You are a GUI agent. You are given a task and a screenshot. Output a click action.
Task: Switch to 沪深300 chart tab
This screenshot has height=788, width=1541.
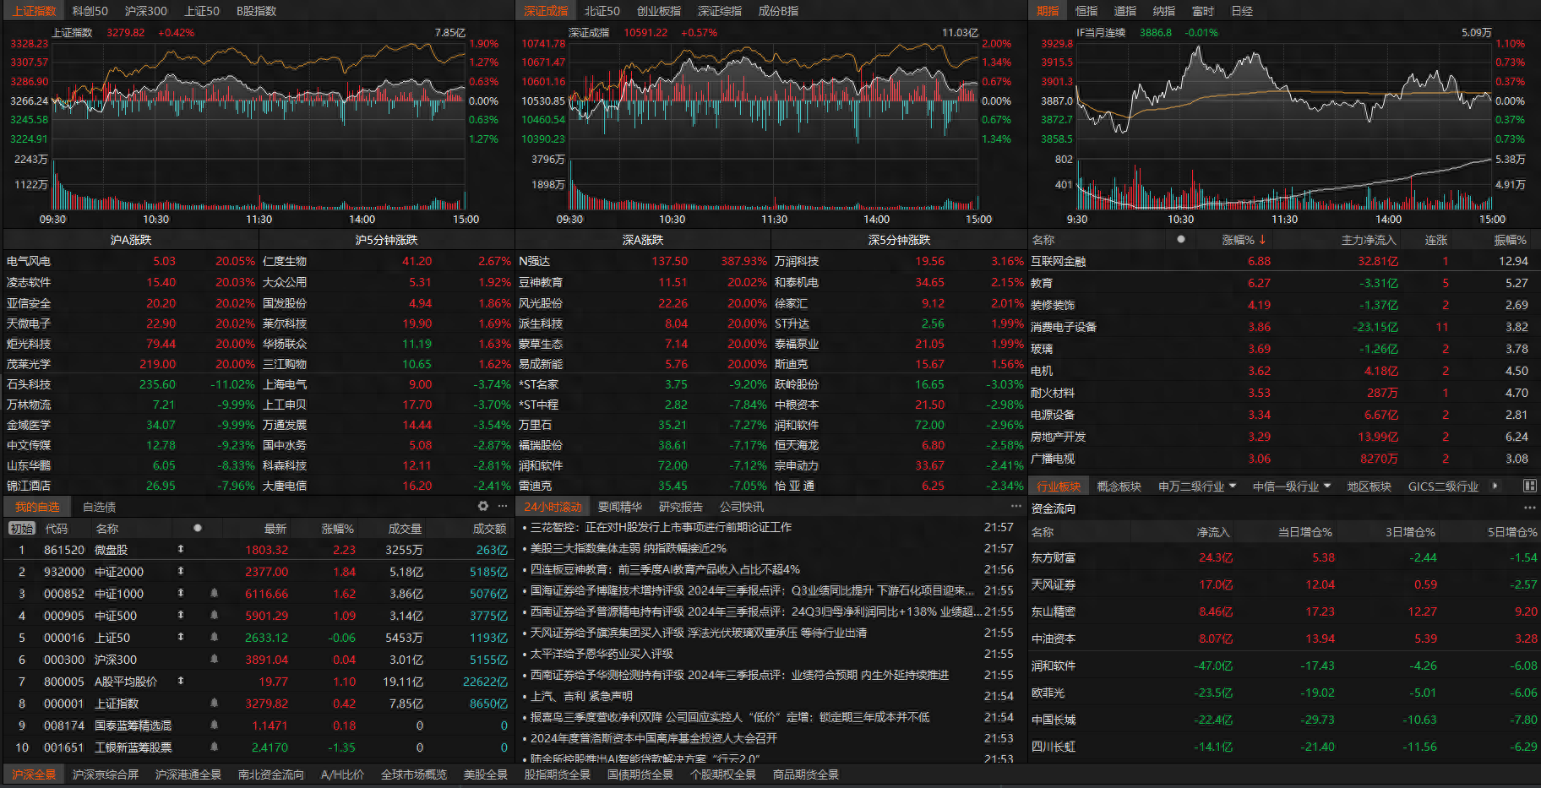pos(146,11)
